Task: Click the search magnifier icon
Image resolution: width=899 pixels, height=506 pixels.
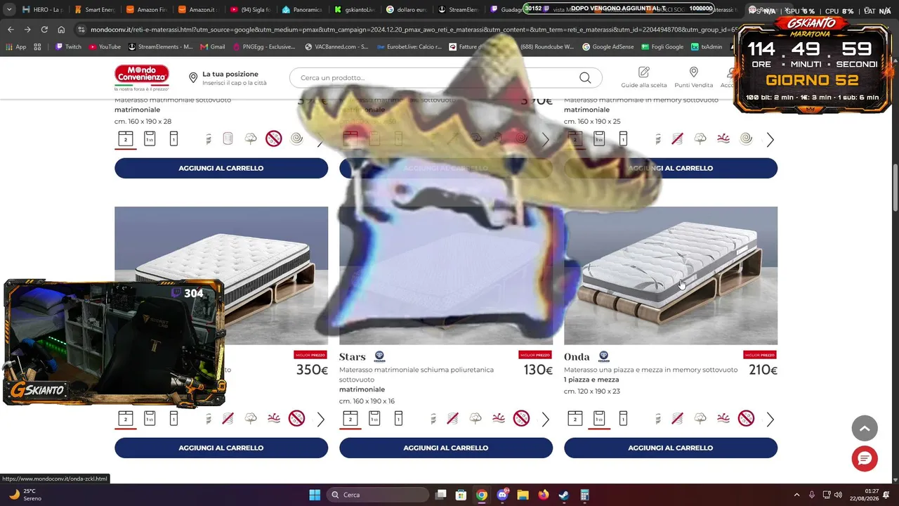Action: 585,77
